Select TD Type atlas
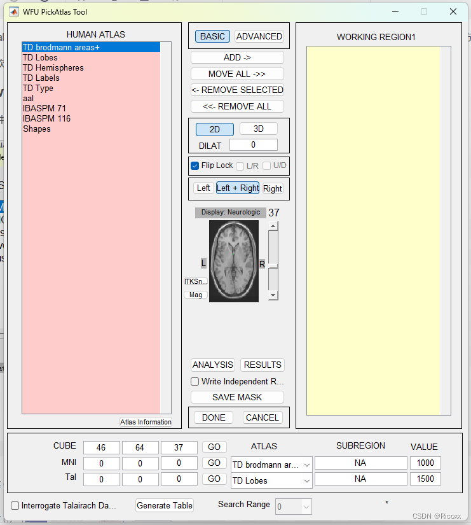The width and height of the screenshot is (471, 525). pos(91,88)
